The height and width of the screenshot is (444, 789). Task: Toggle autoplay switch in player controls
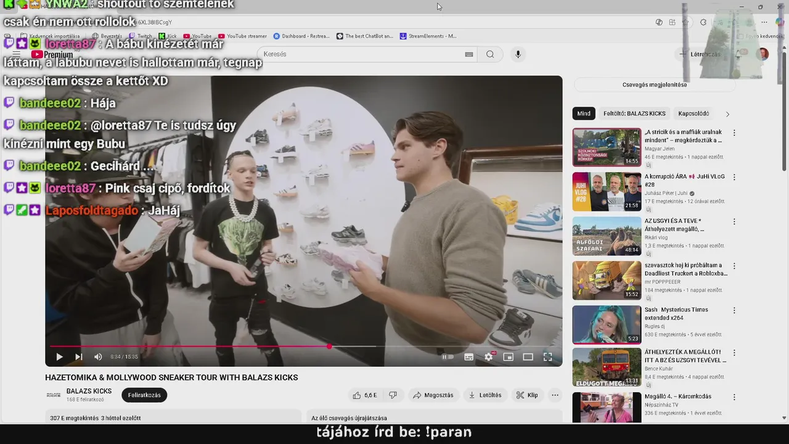point(448,356)
